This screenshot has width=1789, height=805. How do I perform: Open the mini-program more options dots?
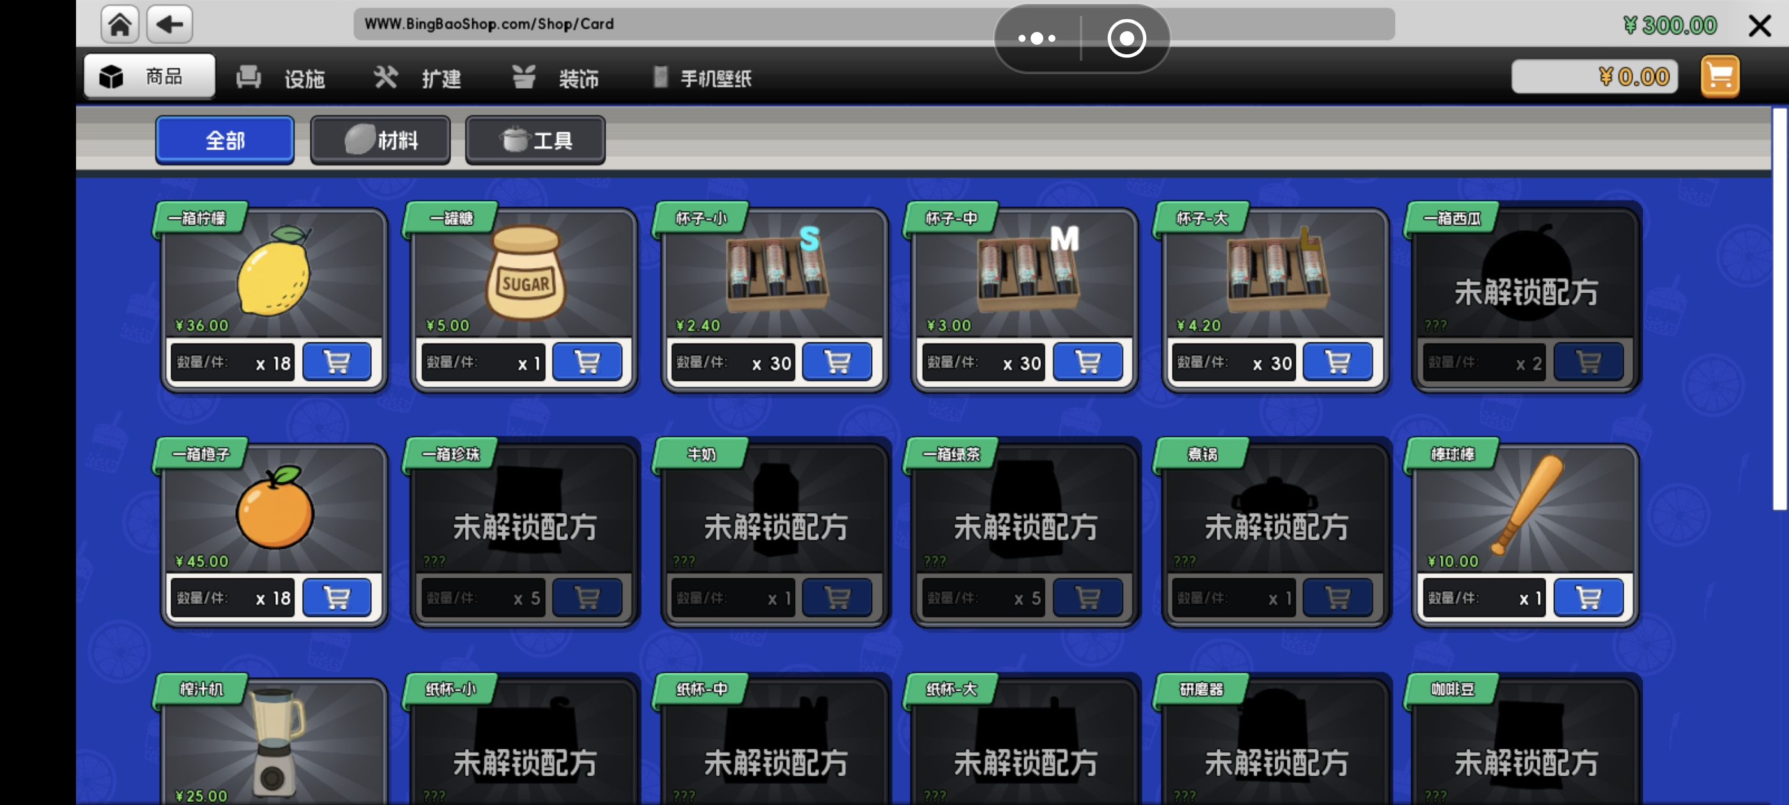[1037, 38]
